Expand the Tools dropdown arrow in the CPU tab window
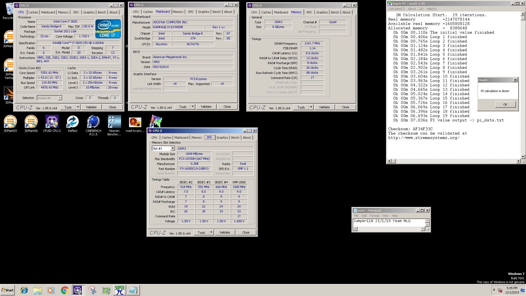526x296 pixels. pyautogui.click(x=78, y=107)
